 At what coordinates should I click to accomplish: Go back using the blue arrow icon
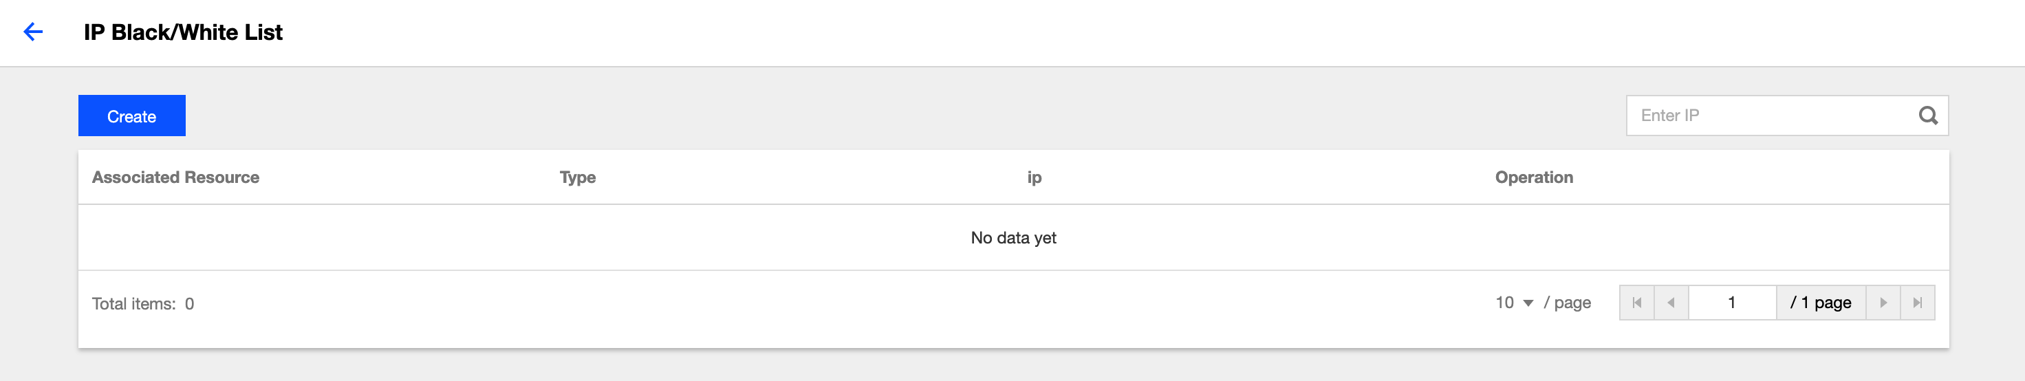pyautogui.click(x=33, y=32)
